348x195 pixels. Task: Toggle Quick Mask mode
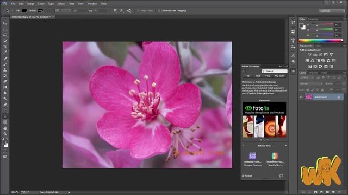pyautogui.click(x=5, y=151)
